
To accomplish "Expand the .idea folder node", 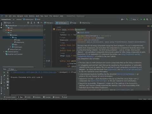I will click(x=6, y=28).
